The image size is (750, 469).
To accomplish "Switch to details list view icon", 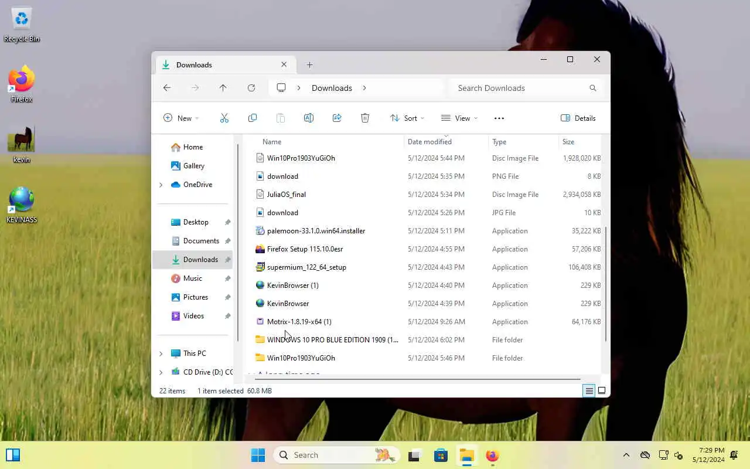I will click(589, 390).
